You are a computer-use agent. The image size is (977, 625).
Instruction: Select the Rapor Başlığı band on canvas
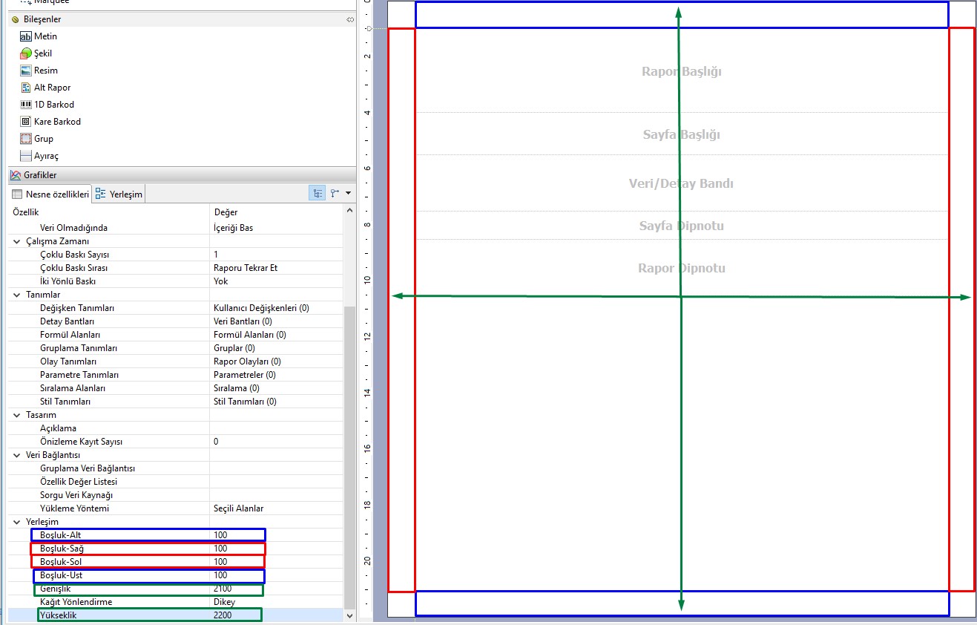681,72
